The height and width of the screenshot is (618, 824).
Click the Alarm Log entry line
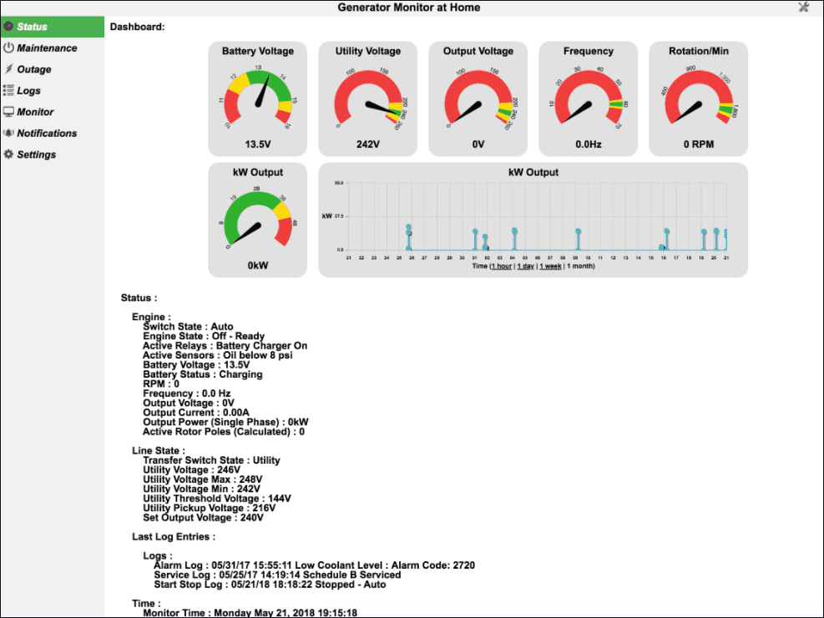click(314, 565)
